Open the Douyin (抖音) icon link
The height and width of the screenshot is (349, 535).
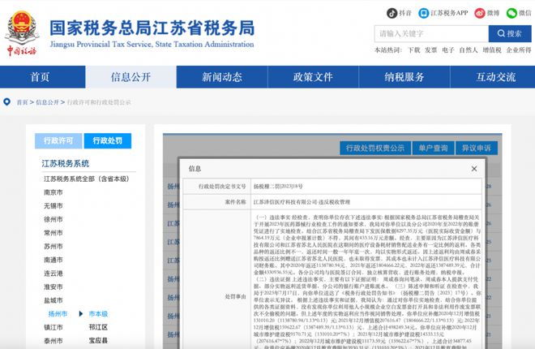[392, 13]
